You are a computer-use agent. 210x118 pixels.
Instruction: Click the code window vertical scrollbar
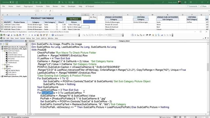(208, 67)
